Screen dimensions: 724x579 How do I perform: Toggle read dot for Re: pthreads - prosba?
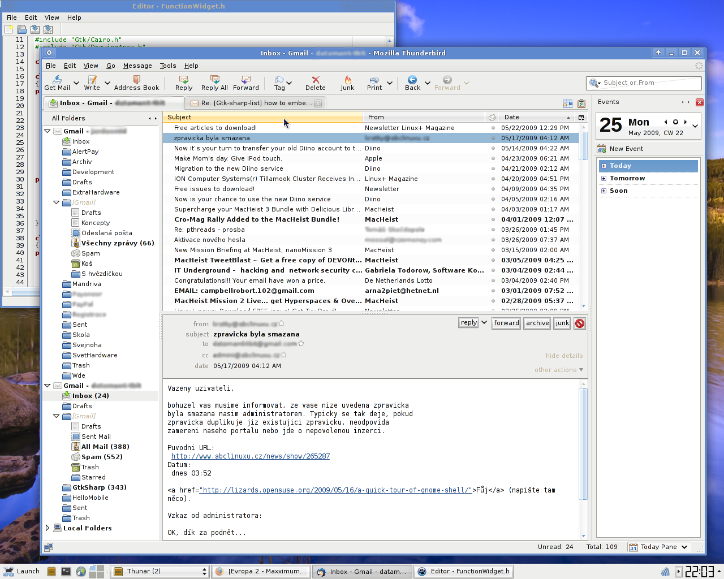[493, 230]
